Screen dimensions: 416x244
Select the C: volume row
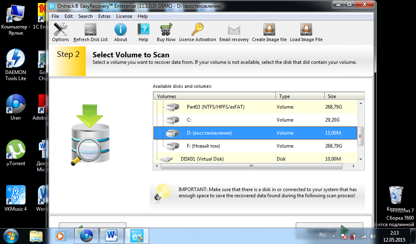(x=256, y=120)
